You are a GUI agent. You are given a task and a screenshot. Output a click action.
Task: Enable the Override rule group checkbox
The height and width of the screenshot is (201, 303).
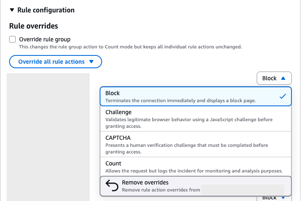tap(13, 40)
